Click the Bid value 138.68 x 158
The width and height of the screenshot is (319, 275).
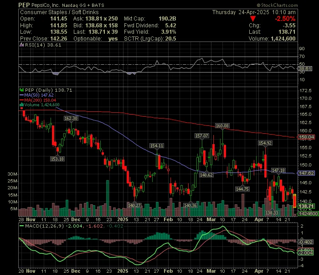point(102,25)
